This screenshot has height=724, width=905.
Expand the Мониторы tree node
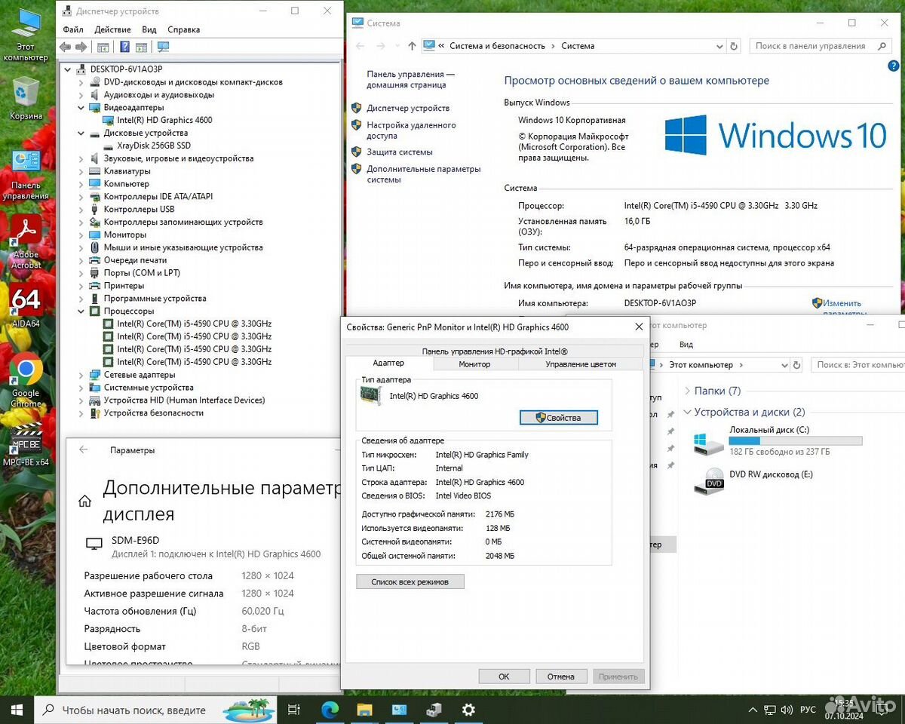81,235
